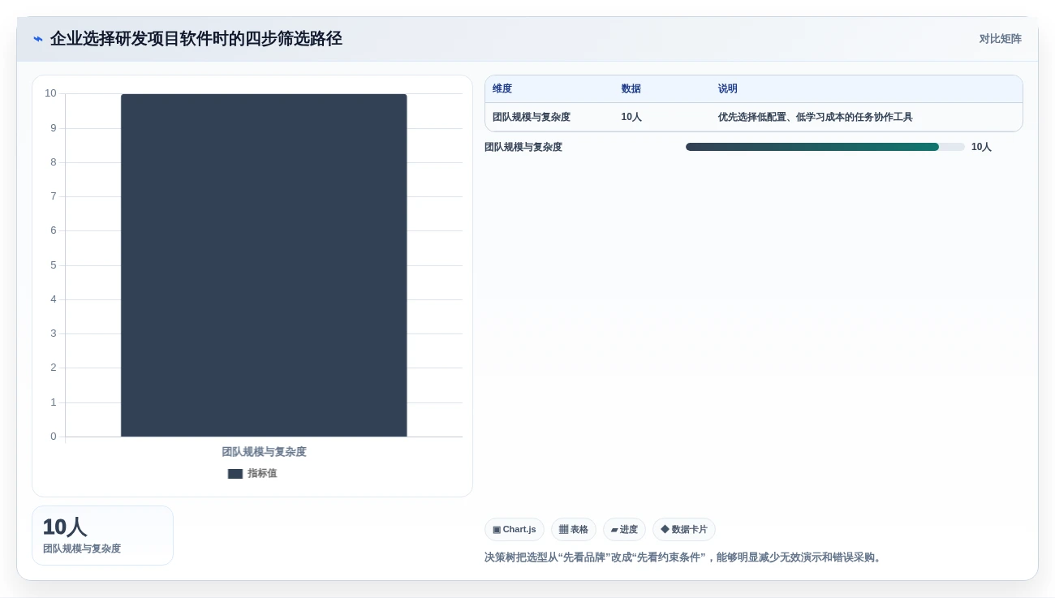Image resolution: width=1055 pixels, height=598 pixels.
Task: Click the 说明 column header
Action: 728,89
